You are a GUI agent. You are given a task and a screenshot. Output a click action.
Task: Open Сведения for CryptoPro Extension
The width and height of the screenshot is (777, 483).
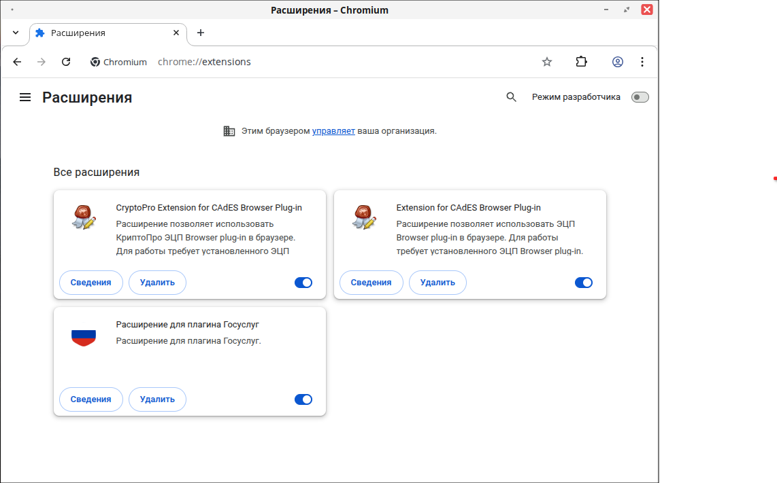pyautogui.click(x=90, y=283)
